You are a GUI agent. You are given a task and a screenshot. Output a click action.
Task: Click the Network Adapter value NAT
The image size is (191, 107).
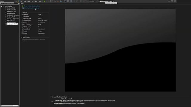coord(39,25)
